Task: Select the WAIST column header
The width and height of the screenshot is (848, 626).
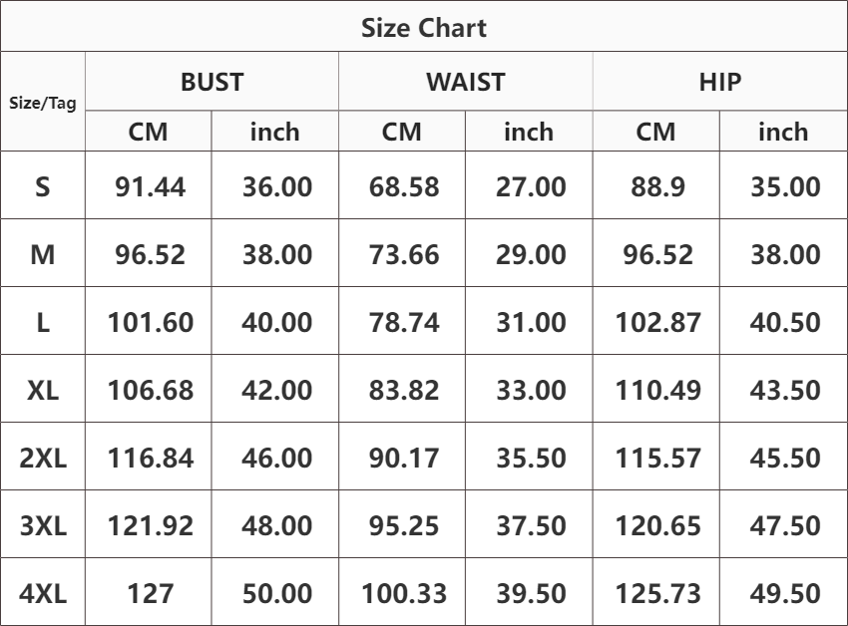Action: 466,82
